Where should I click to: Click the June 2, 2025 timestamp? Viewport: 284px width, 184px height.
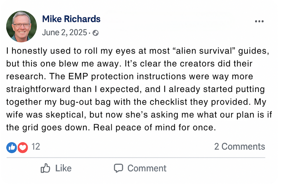coord(64,33)
